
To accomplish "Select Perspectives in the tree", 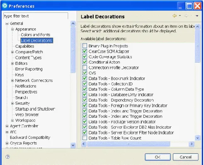I will click(x=26, y=92).
